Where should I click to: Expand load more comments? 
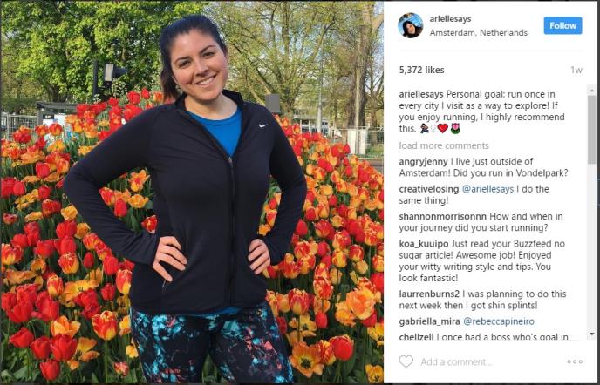[x=444, y=145]
